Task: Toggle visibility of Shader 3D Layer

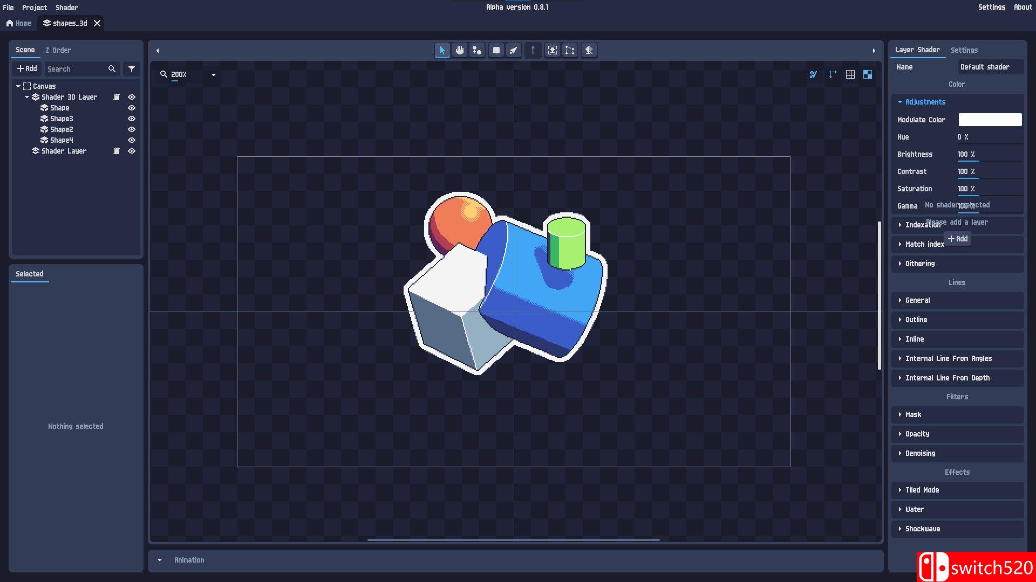Action: (131, 97)
